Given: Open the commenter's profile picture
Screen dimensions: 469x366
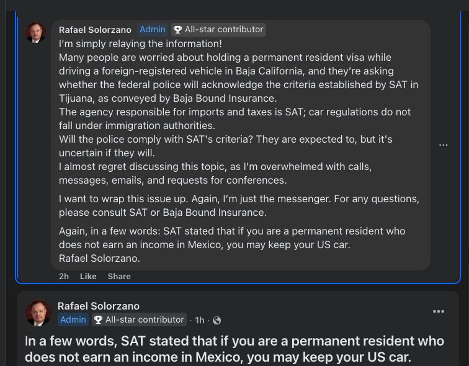Looking at the screenshot, I should click(x=36, y=32).
